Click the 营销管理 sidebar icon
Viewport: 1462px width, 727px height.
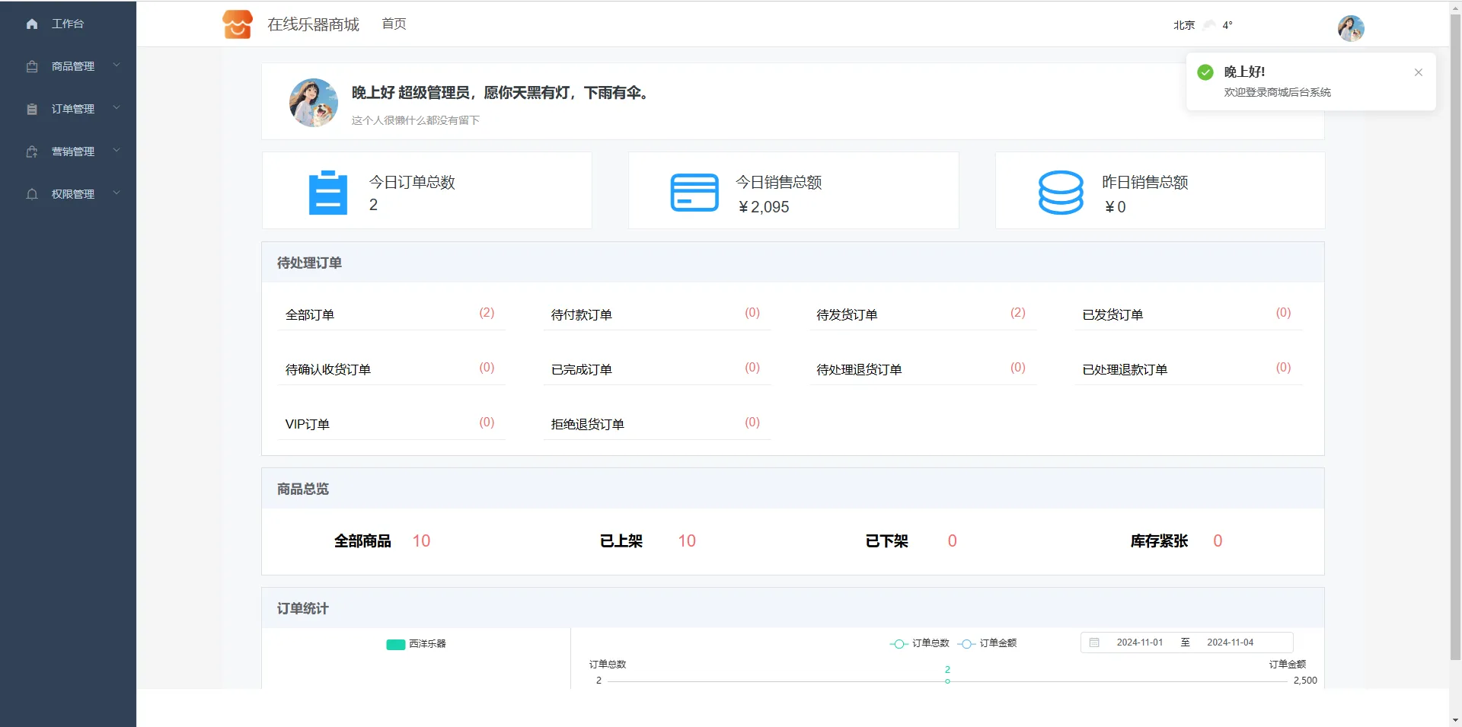(32, 152)
